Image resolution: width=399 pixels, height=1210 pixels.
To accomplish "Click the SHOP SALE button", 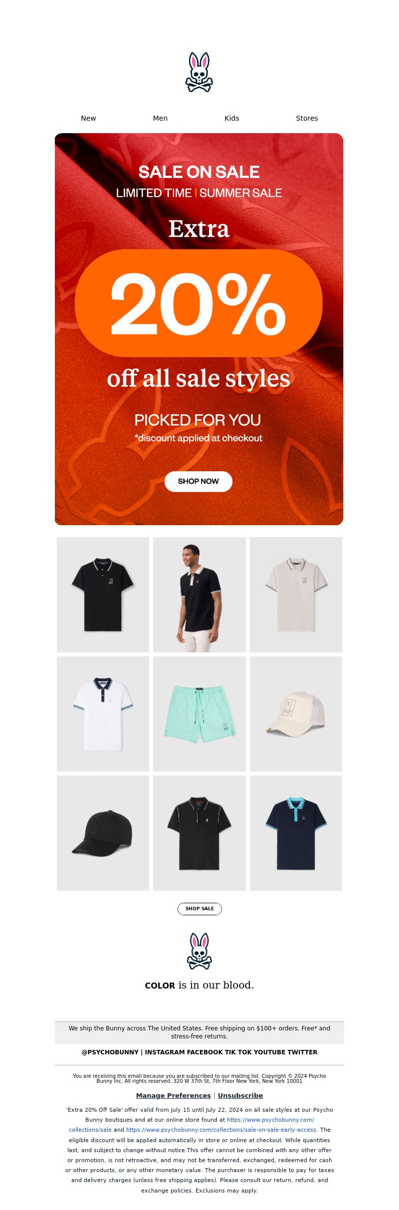I will 199,909.
